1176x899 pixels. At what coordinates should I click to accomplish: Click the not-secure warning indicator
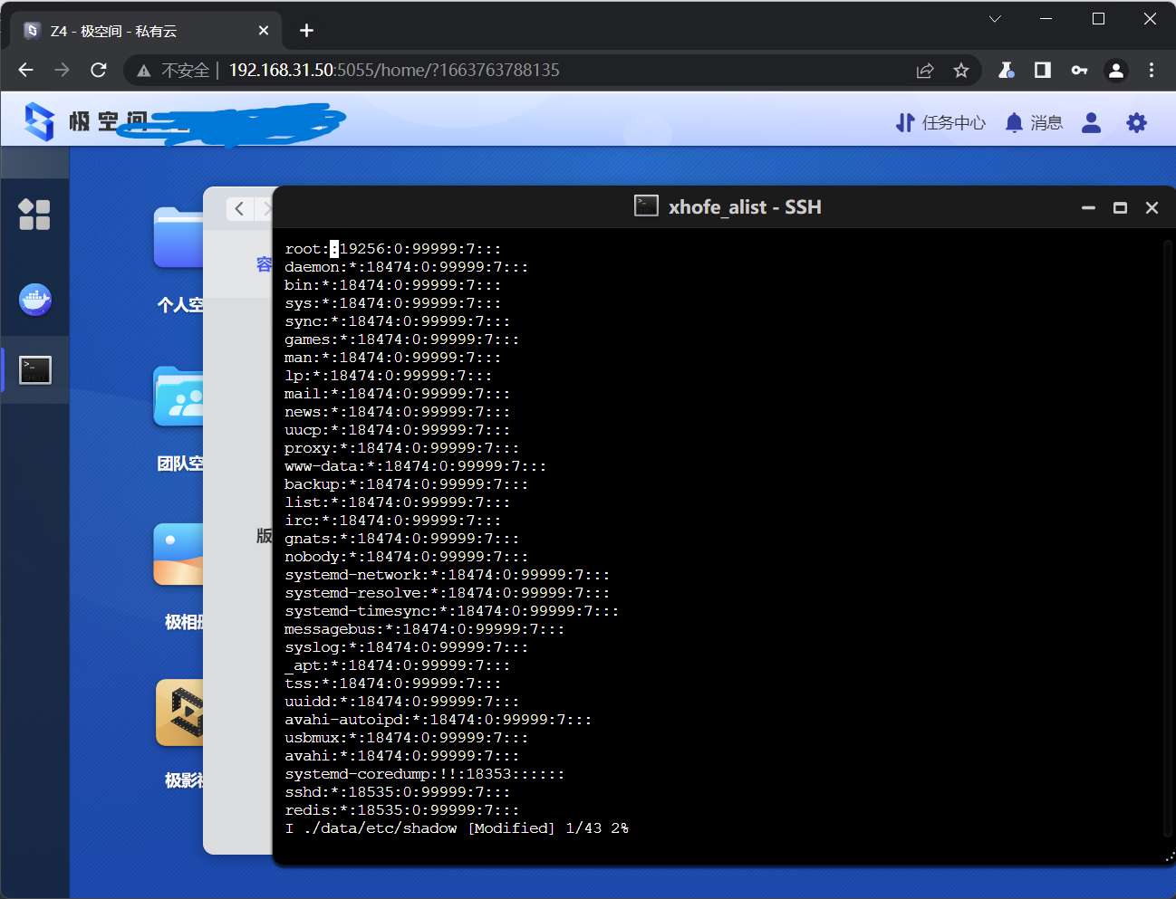[173, 70]
